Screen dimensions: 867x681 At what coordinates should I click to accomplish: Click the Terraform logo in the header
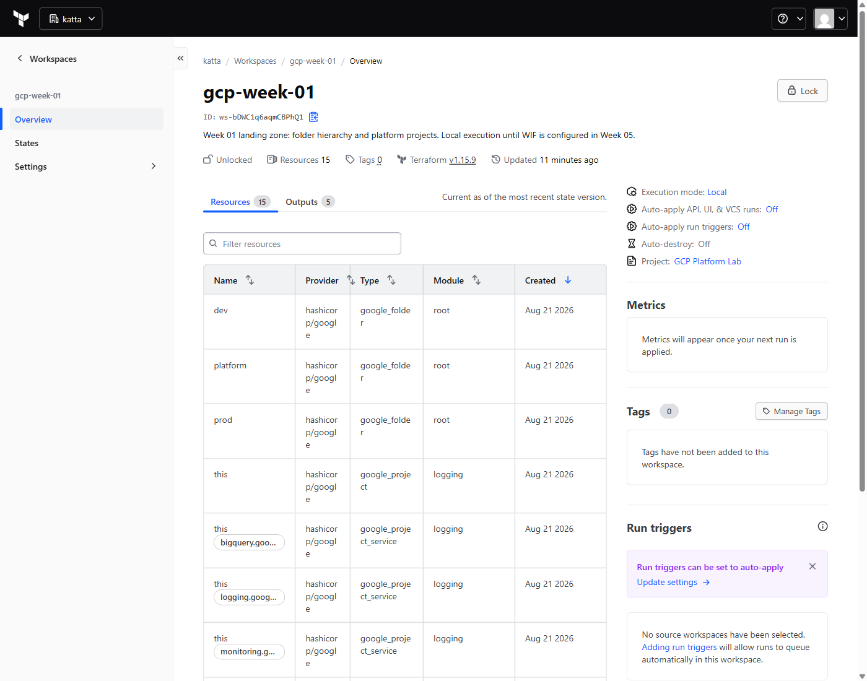click(21, 19)
